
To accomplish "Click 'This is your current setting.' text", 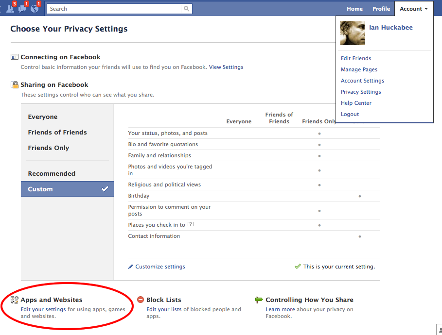I will click(339, 267).
